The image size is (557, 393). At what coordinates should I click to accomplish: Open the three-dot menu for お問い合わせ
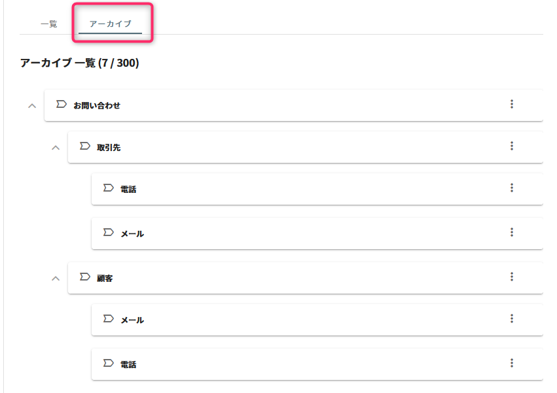512,104
